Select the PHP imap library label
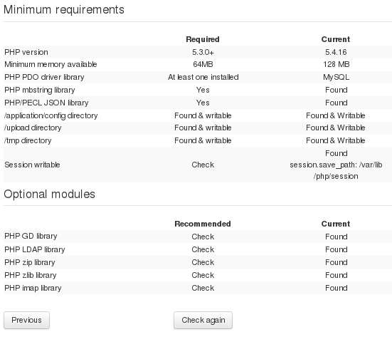The height and width of the screenshot is (337, 392). 33,288
